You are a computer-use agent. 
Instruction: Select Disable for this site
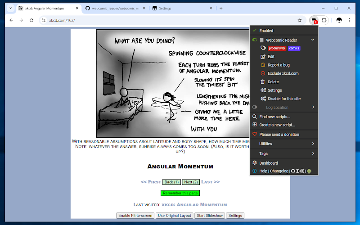[284, 99]
